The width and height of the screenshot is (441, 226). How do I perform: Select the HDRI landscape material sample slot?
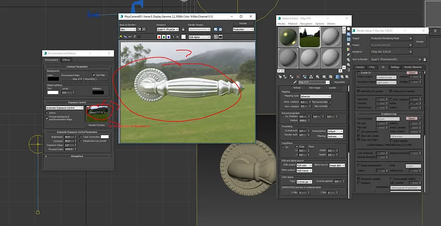pyautogui.click(x=309, y=37)
